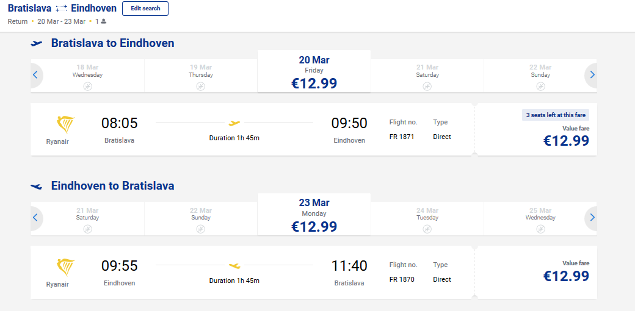Select 21 Mar Saturday in the outbound date strip
Screen dimensions: 635x311
click(427, 76)
